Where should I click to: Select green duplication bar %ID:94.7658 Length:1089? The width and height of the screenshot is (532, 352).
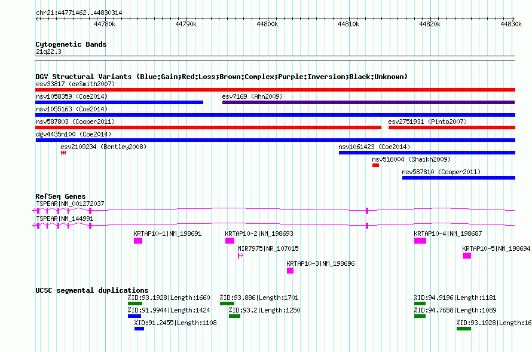[x=420, y=316]
